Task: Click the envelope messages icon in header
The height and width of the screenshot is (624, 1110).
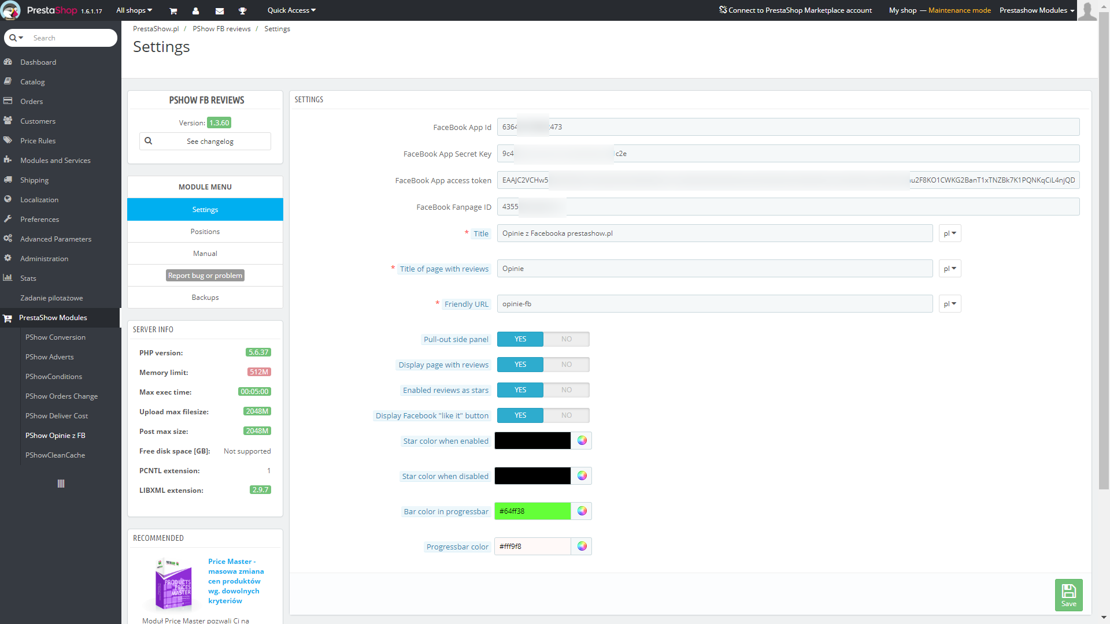Action: click(x=220, y=10)
